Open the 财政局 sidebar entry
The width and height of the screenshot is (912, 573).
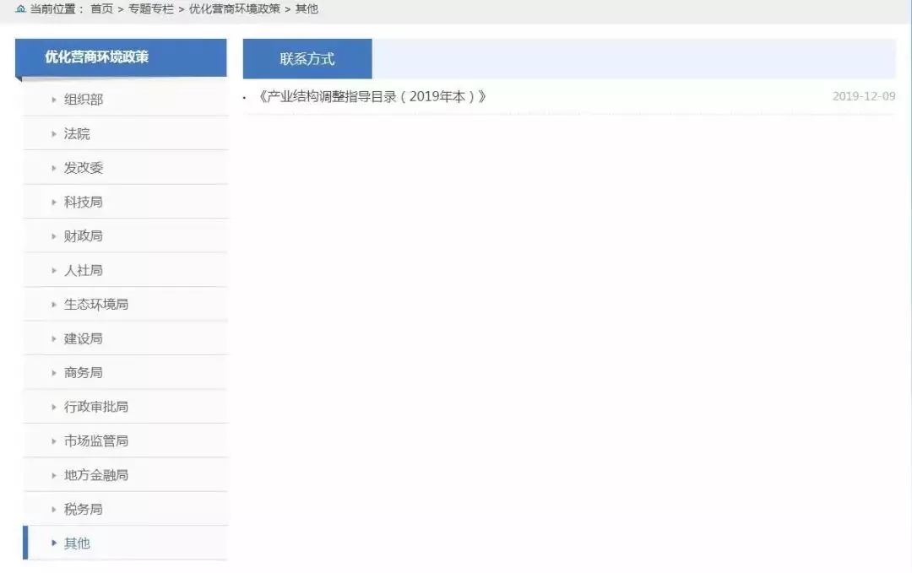point(84,236)
